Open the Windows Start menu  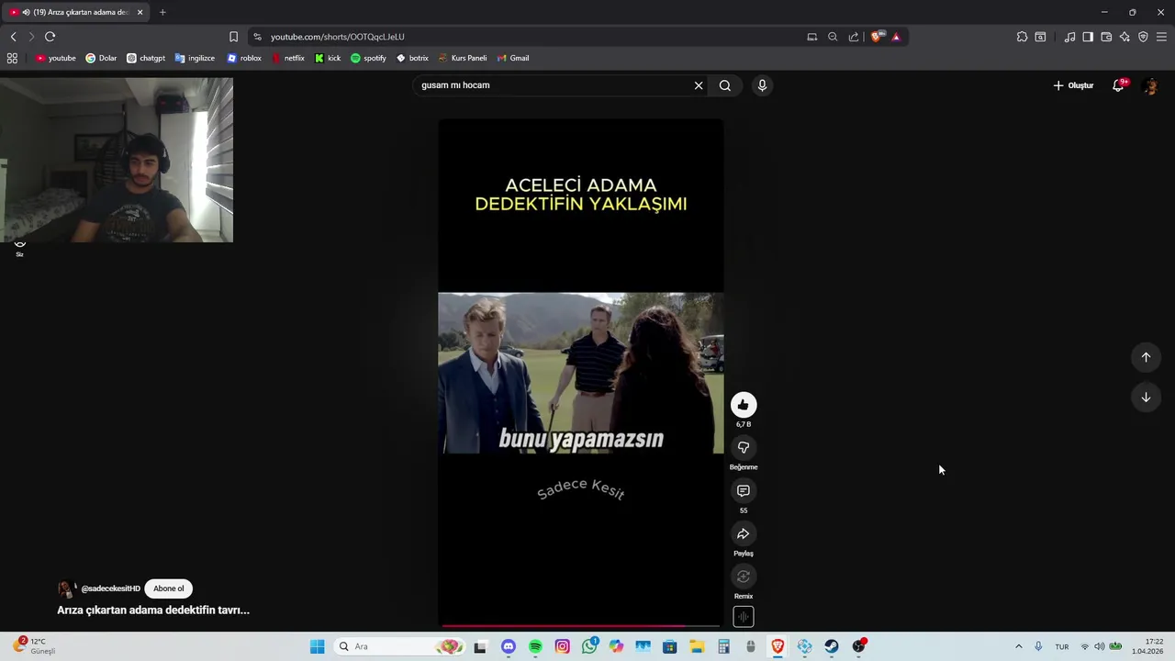pyautogui.click(x=317, y=646)
